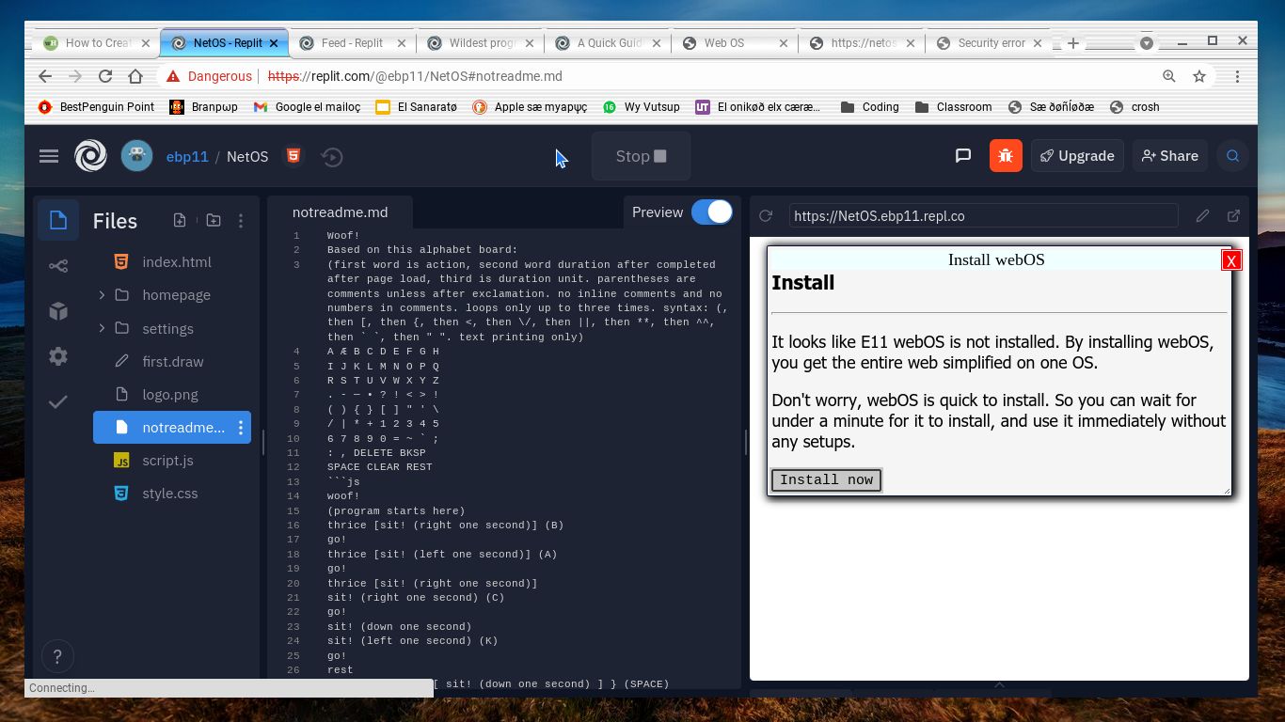Screen dimensions: 1285x722
Task: Click the Install now button
Action: tap(826, 479)
